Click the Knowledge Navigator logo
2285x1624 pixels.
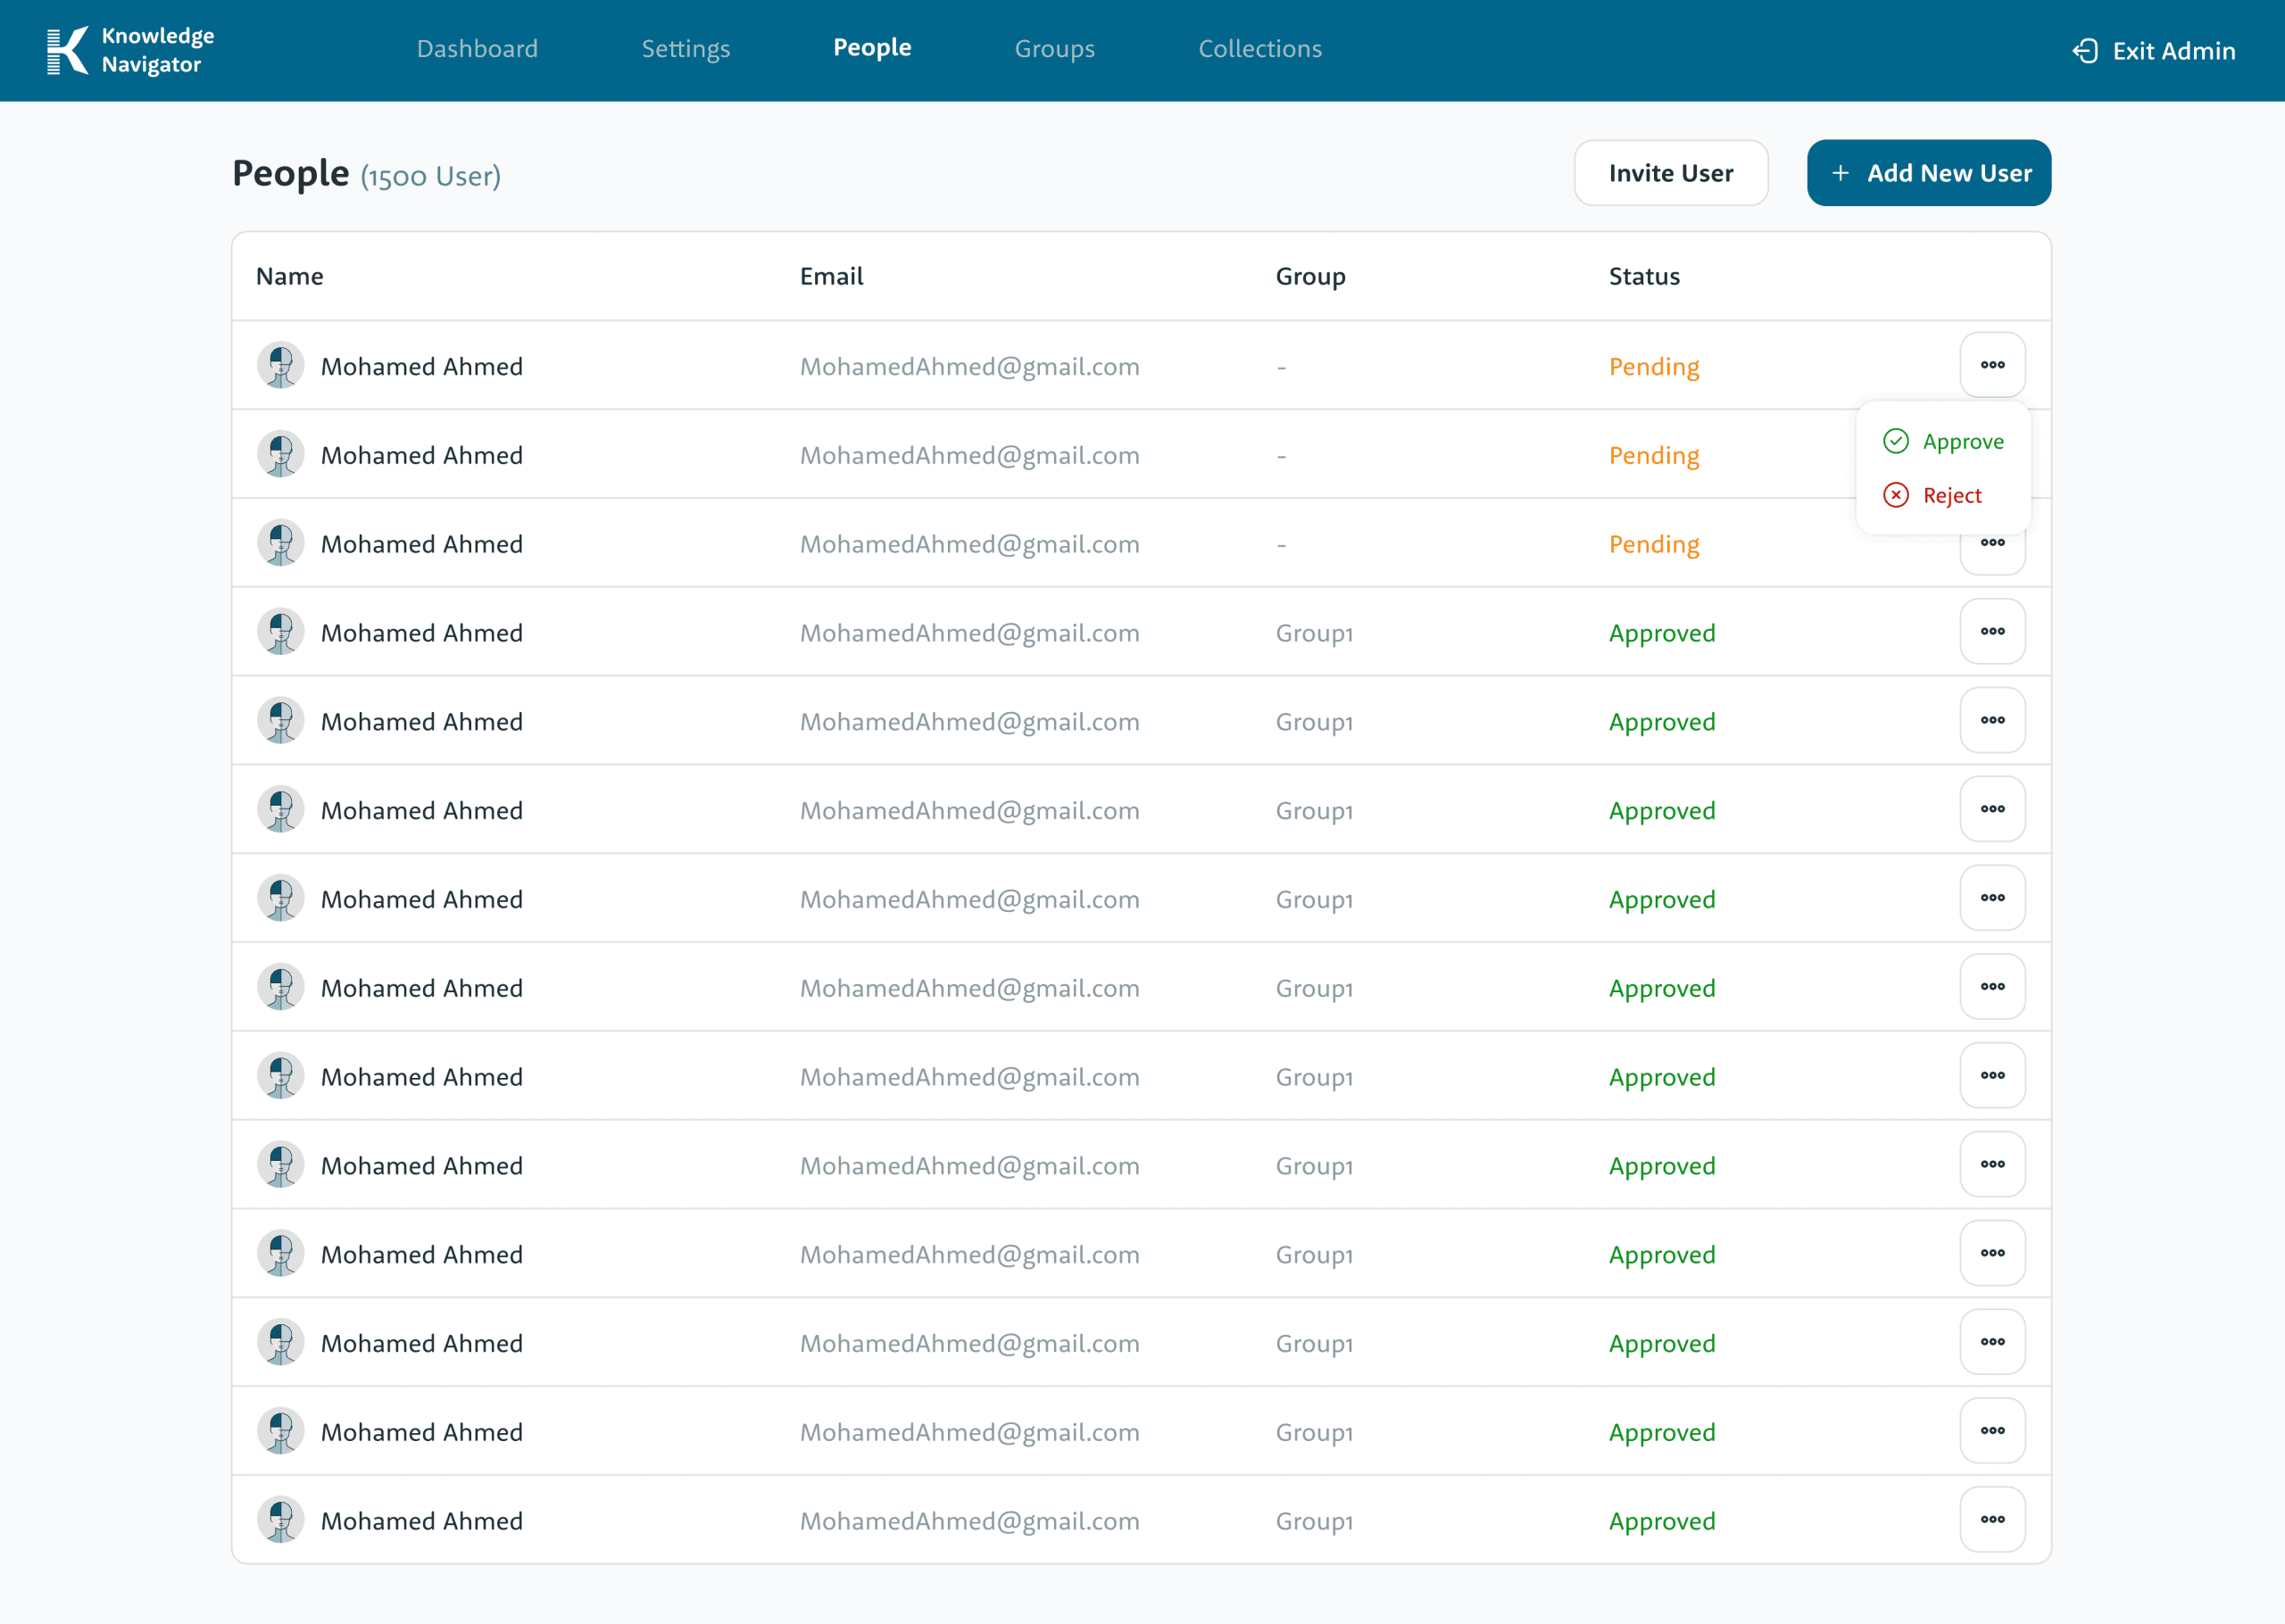(x=68, y=50)
